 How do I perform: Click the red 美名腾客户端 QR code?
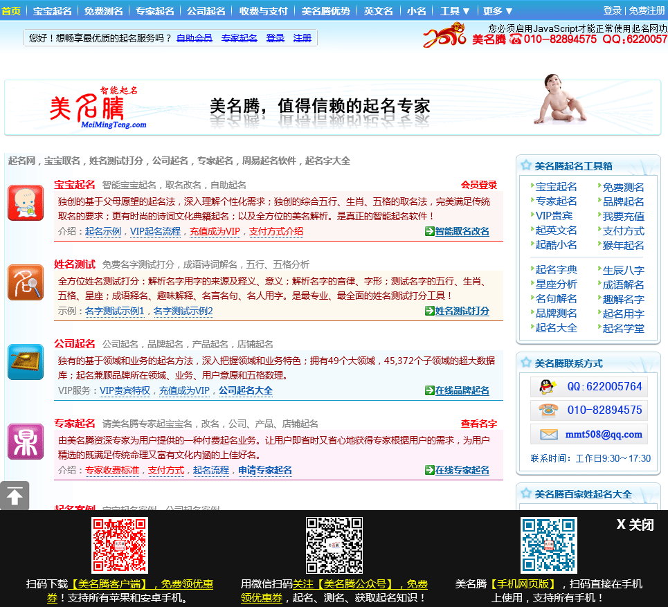(x=120, y=545)
